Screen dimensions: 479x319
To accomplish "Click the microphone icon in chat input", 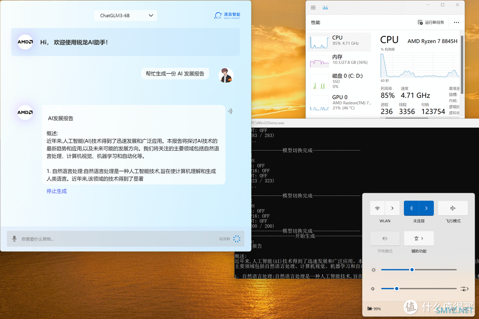I will [x=14, y=239].
